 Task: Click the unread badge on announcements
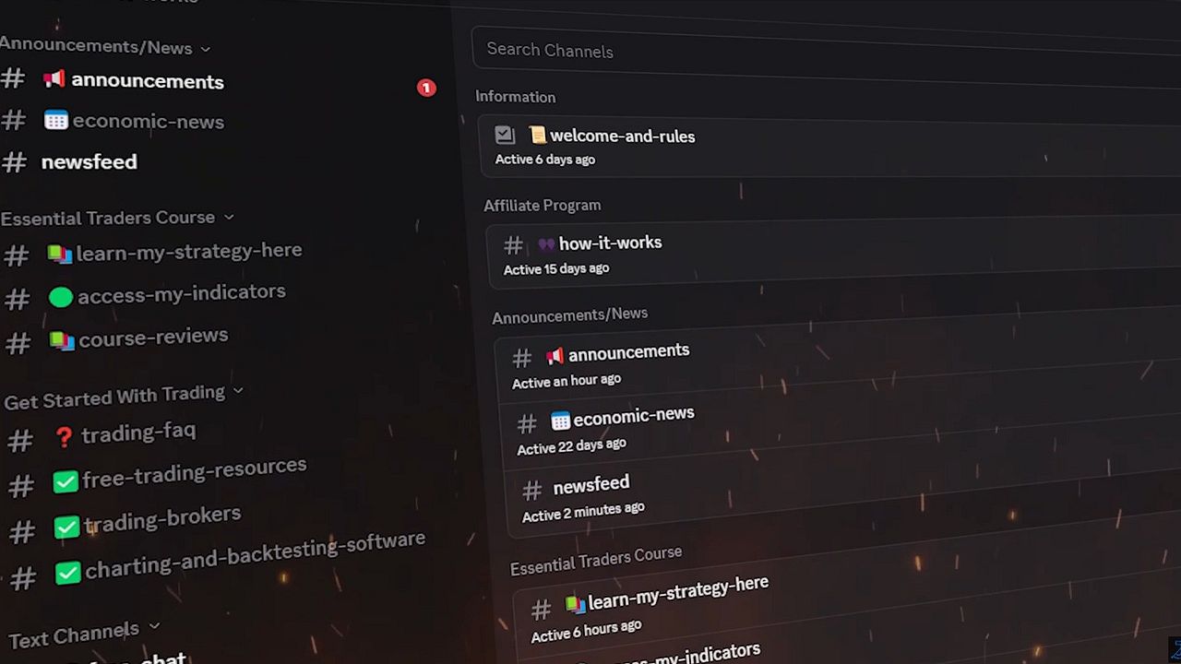426,88
